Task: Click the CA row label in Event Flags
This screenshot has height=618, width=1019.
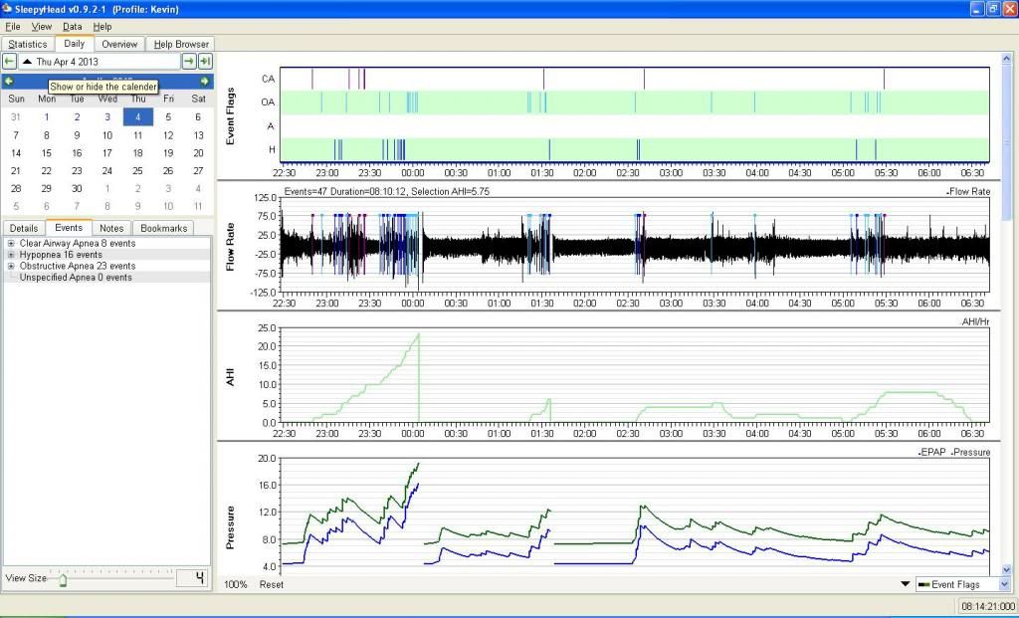Action: (x=269, y=79)
